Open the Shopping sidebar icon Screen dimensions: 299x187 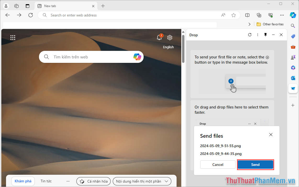coord(293,36)
